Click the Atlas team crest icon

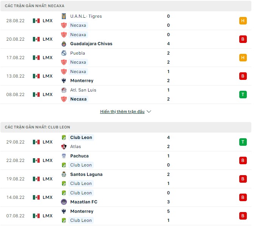pos(64,147)
